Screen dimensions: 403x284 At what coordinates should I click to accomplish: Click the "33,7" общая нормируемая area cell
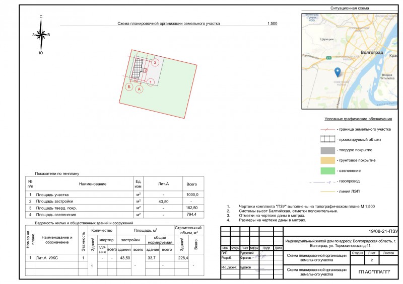click(x=152, y=258)
